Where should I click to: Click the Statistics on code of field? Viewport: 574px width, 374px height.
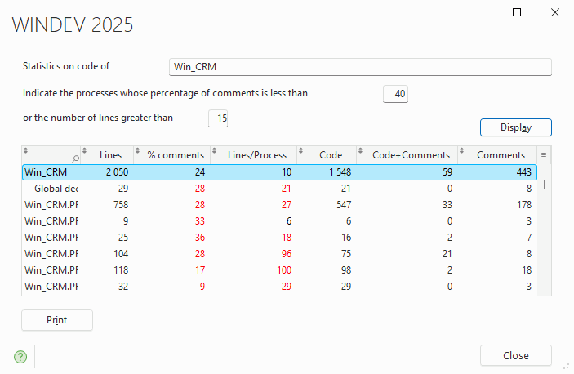pyautogui.click(x=360, y=67)
